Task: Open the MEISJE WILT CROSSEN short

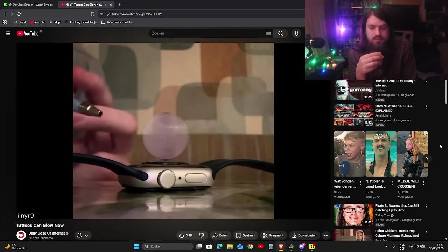Action: [x=412, y=154]
